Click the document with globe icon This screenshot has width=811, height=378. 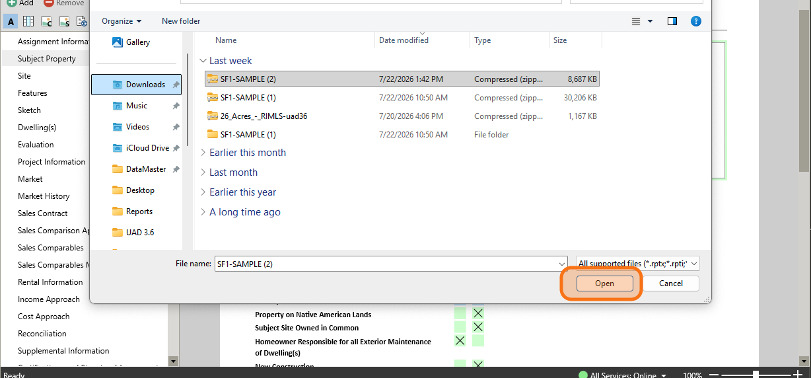click(81, 22)
